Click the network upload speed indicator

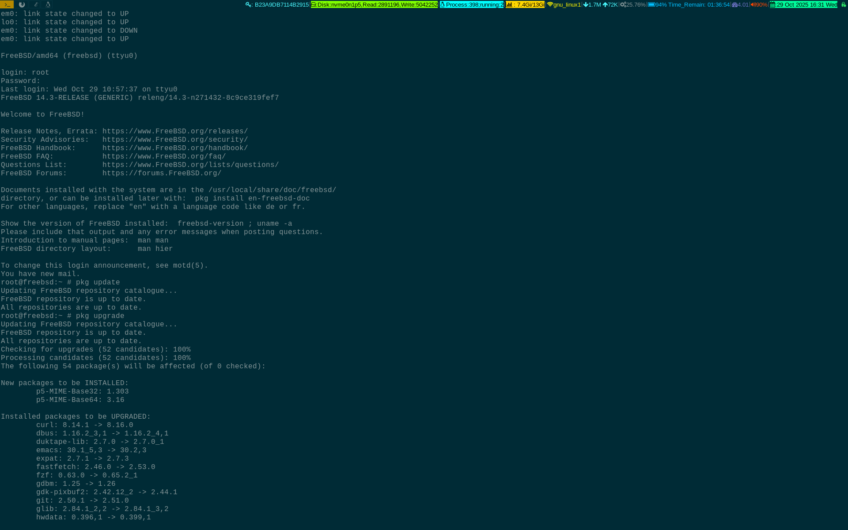[x=610, y=5]
